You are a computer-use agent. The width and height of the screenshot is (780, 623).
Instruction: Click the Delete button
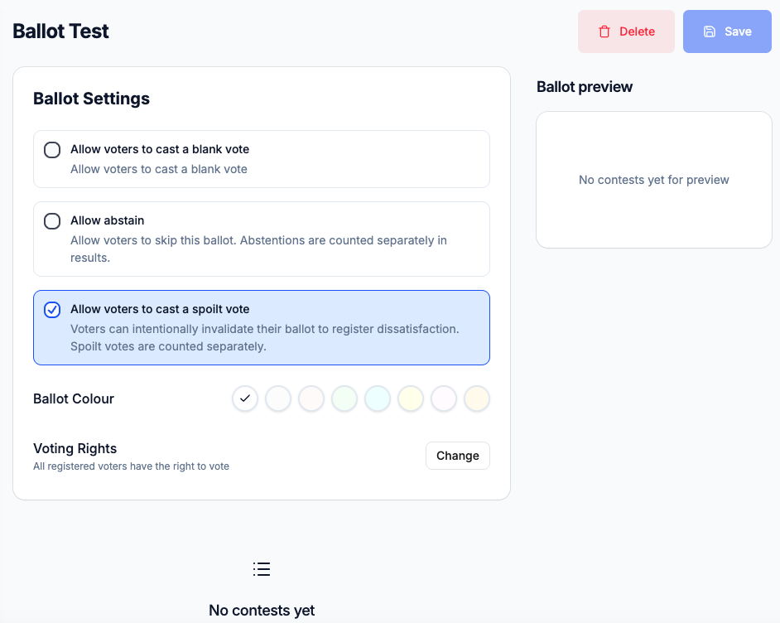point(626,31)
